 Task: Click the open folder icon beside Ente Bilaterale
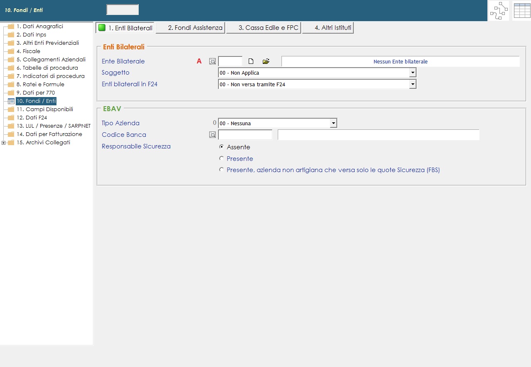(266, 61)
